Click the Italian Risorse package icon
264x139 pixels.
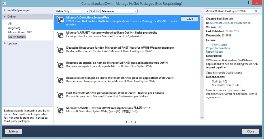60,95
